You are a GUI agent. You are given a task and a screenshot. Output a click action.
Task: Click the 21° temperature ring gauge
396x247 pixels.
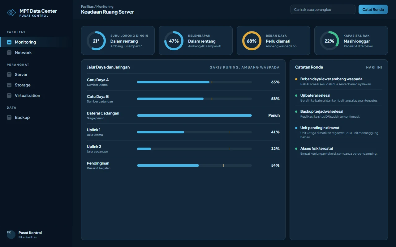point(96,41)
